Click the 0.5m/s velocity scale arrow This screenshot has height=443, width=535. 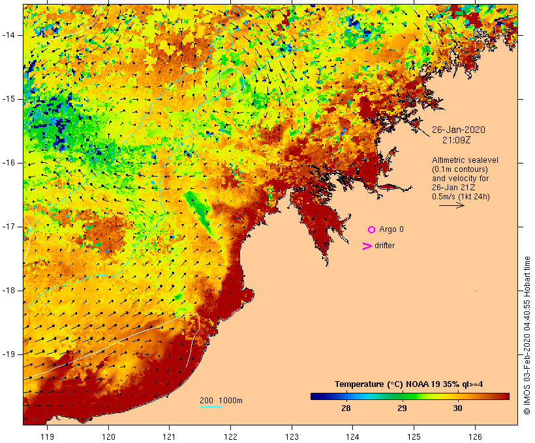pos(451,205)
